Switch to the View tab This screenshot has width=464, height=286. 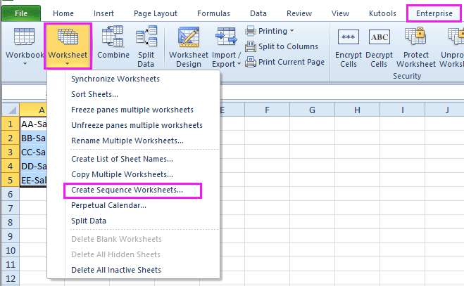[340, 13]
